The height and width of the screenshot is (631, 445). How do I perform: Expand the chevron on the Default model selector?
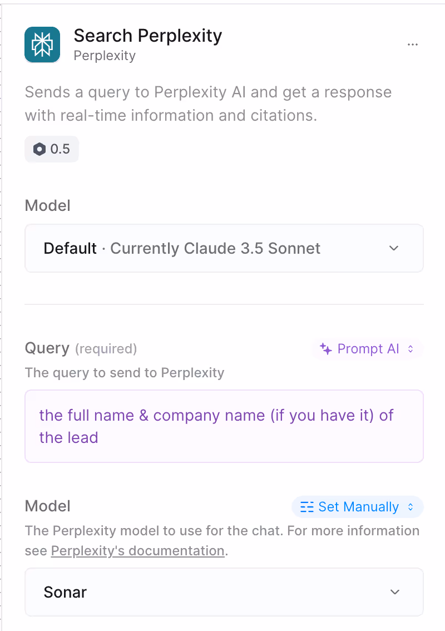(x=394, y=248)
